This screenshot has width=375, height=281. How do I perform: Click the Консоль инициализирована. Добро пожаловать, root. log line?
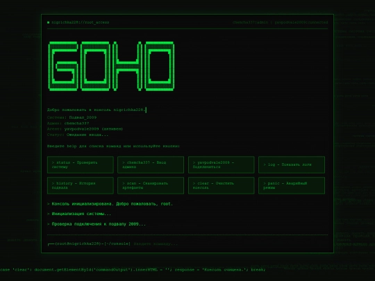pyautogui.click(x=110, y=204)
